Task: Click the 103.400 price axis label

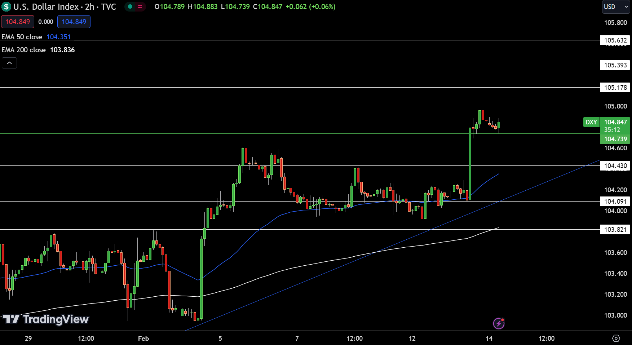Action: pos(615,273)
